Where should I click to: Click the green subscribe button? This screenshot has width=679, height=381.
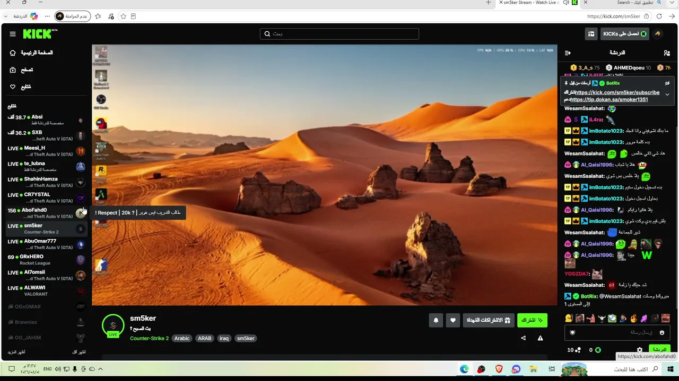point(532,320)
